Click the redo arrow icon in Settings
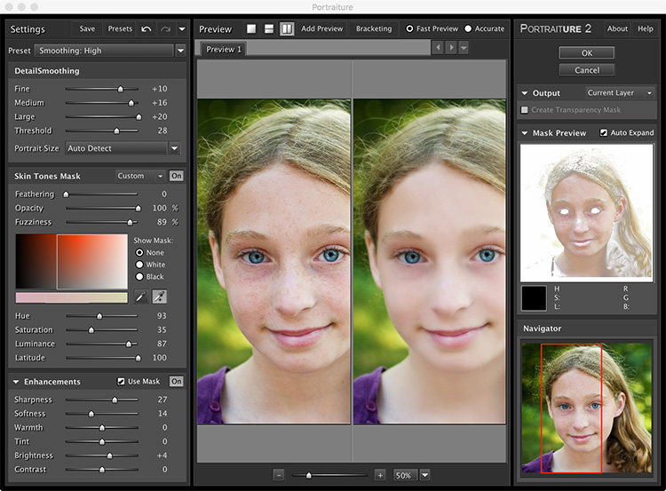 click(x=166, y=29)
